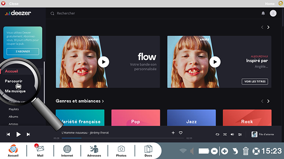Open Accueil in the bottom dock
The width and height of the screenshot is (284, 159).
[x=13, y=151]
